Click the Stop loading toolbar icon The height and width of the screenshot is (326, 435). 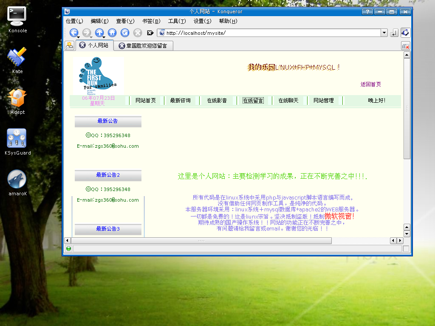pyautogui.click(x=138, y=33)
